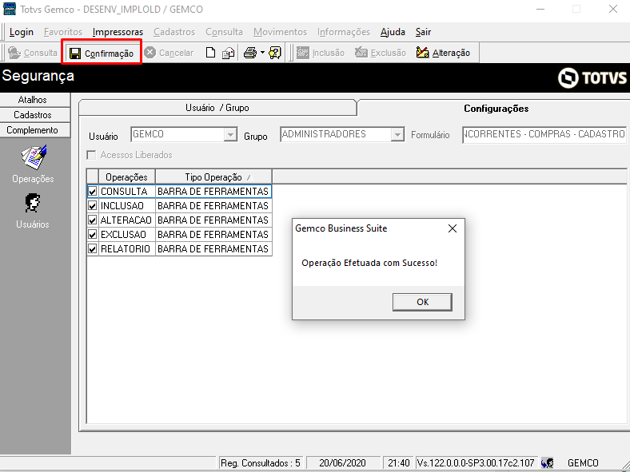Uncheck the RELATORIO operation checkbox
The width and height of the screenshot is (630, 472).
[x=93, y=249]
